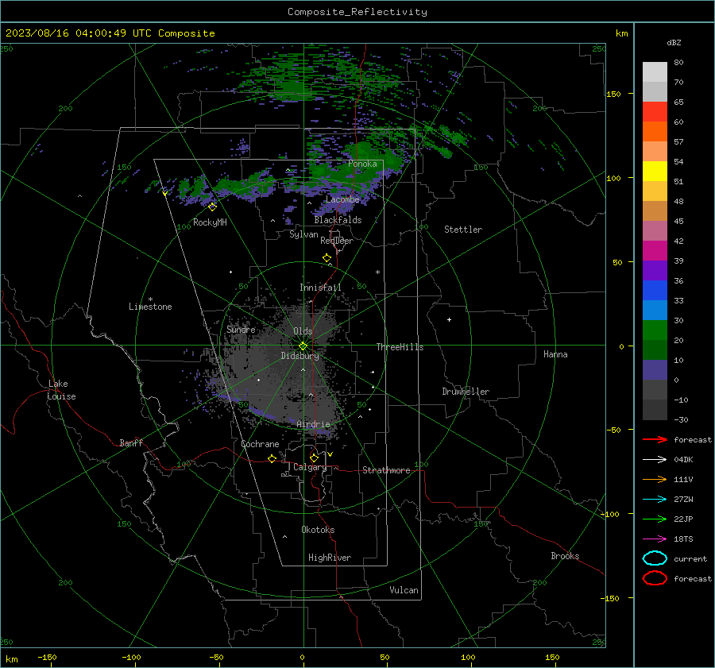Click the yellow diamond marker beside RockyMH
This screenshot has width=715, height=668.
[x=212, y=207]
